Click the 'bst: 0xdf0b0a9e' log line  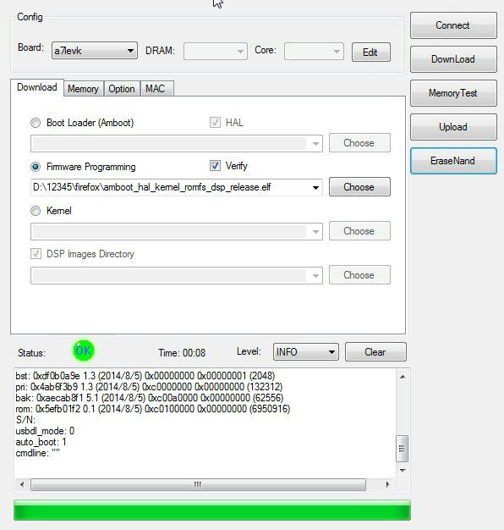click(x=145, y=376)
